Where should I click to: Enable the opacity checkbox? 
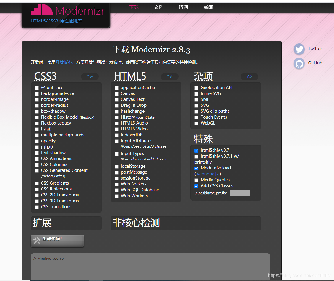(x=37, y=141)
